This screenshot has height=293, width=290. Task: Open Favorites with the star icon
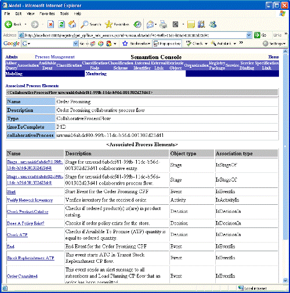[x=108, y=24]
